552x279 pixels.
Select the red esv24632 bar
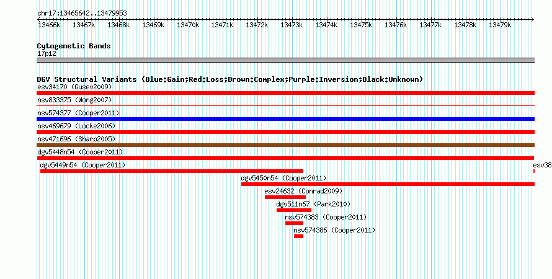[285, 197]
